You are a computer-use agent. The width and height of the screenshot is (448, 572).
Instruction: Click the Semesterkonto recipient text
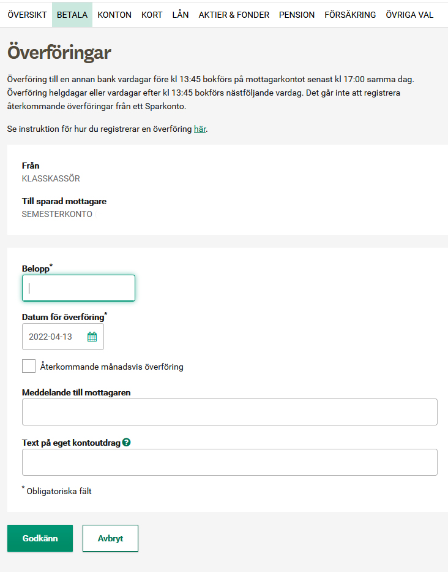[57, 214]
